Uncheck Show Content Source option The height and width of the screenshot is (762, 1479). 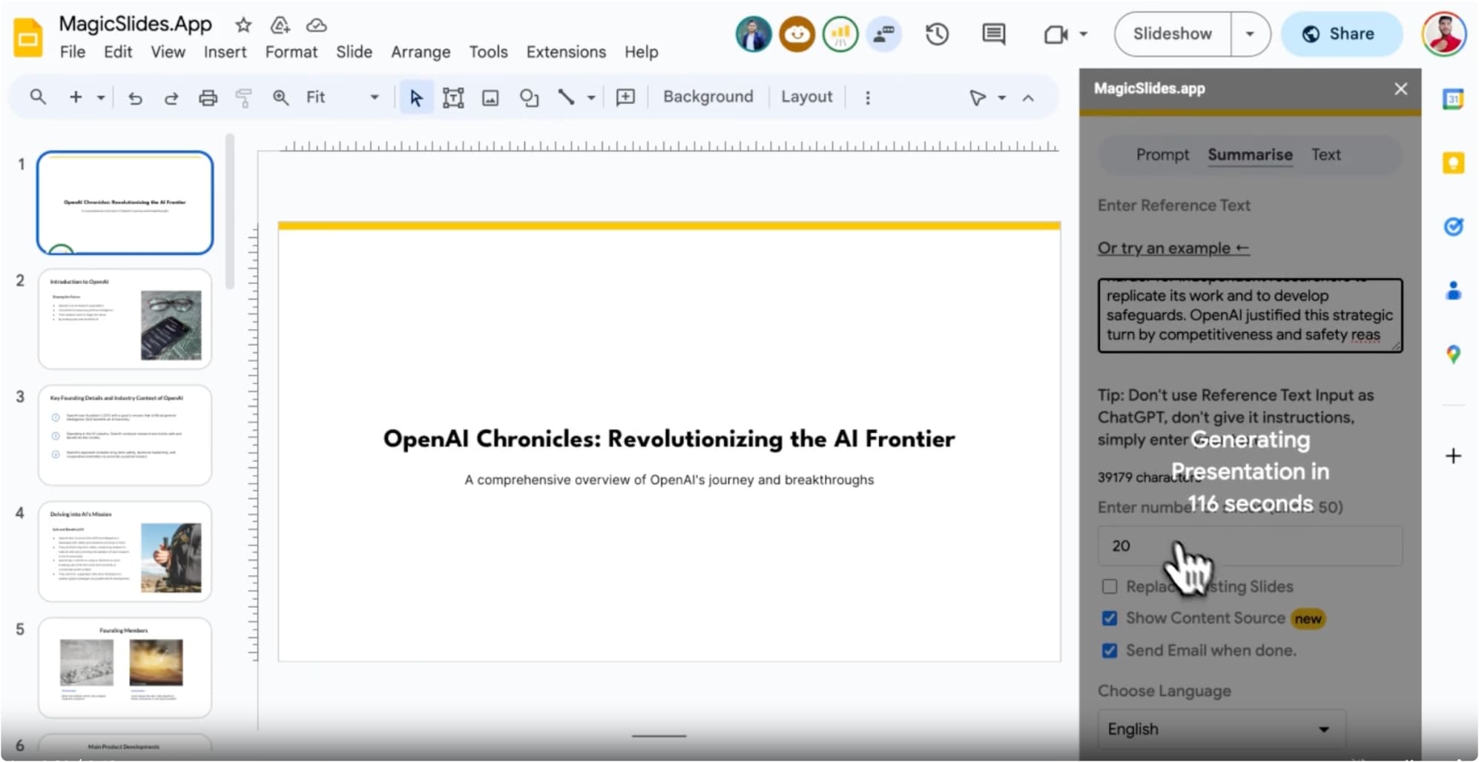tap(1109, 618)
